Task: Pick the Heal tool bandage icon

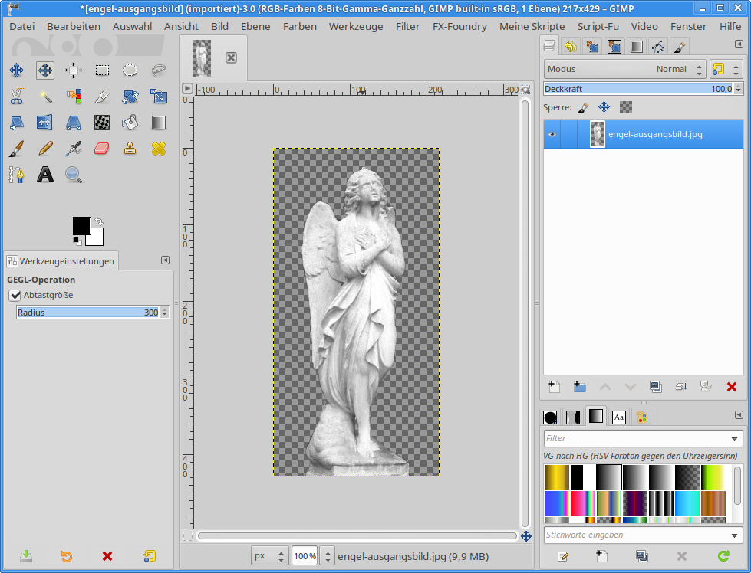Action: [159, 148]
